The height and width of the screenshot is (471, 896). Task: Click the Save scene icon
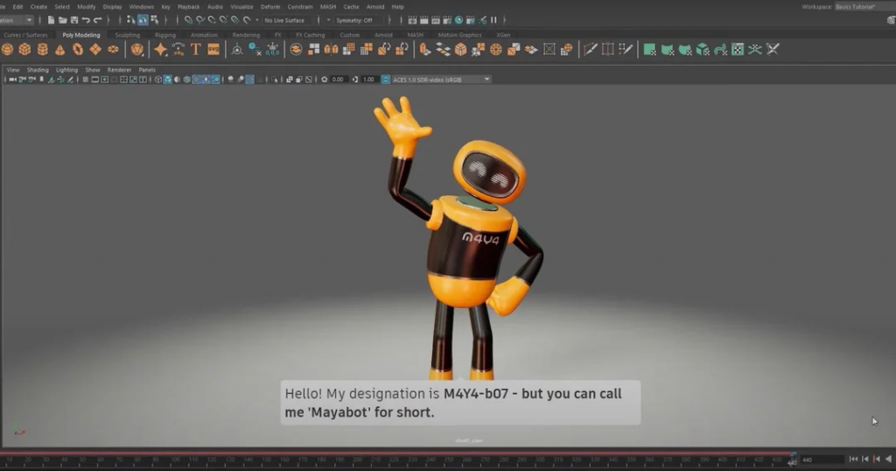74,19
